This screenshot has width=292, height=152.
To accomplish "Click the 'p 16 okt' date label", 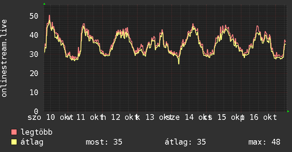I will pyautogui.click(x=258, y=118).
